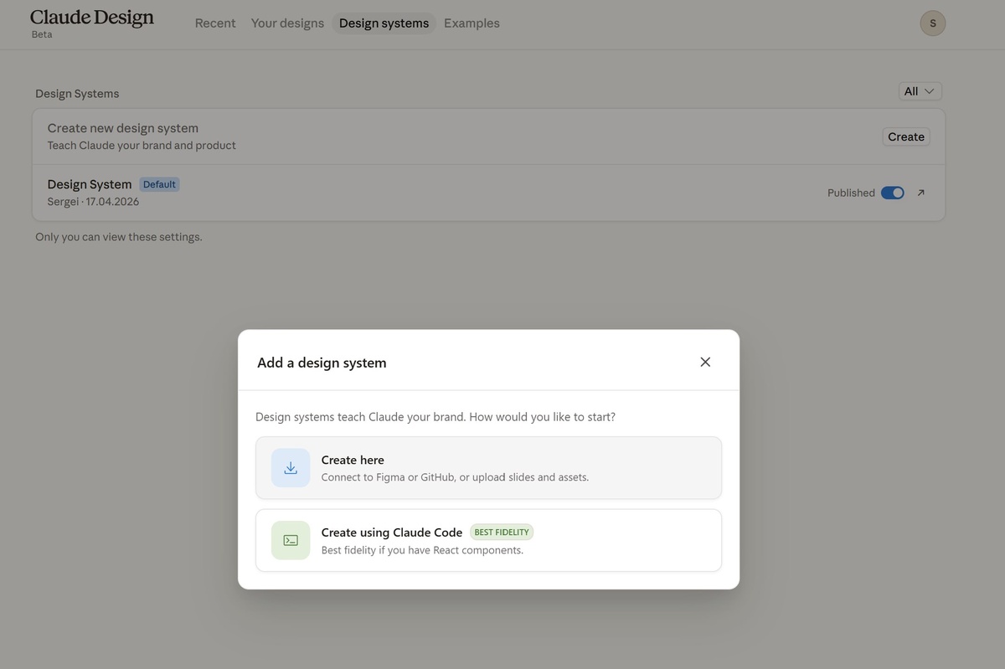
Task: Open the Examples tab
Action: pyautogui.click(x=472, y=23)
